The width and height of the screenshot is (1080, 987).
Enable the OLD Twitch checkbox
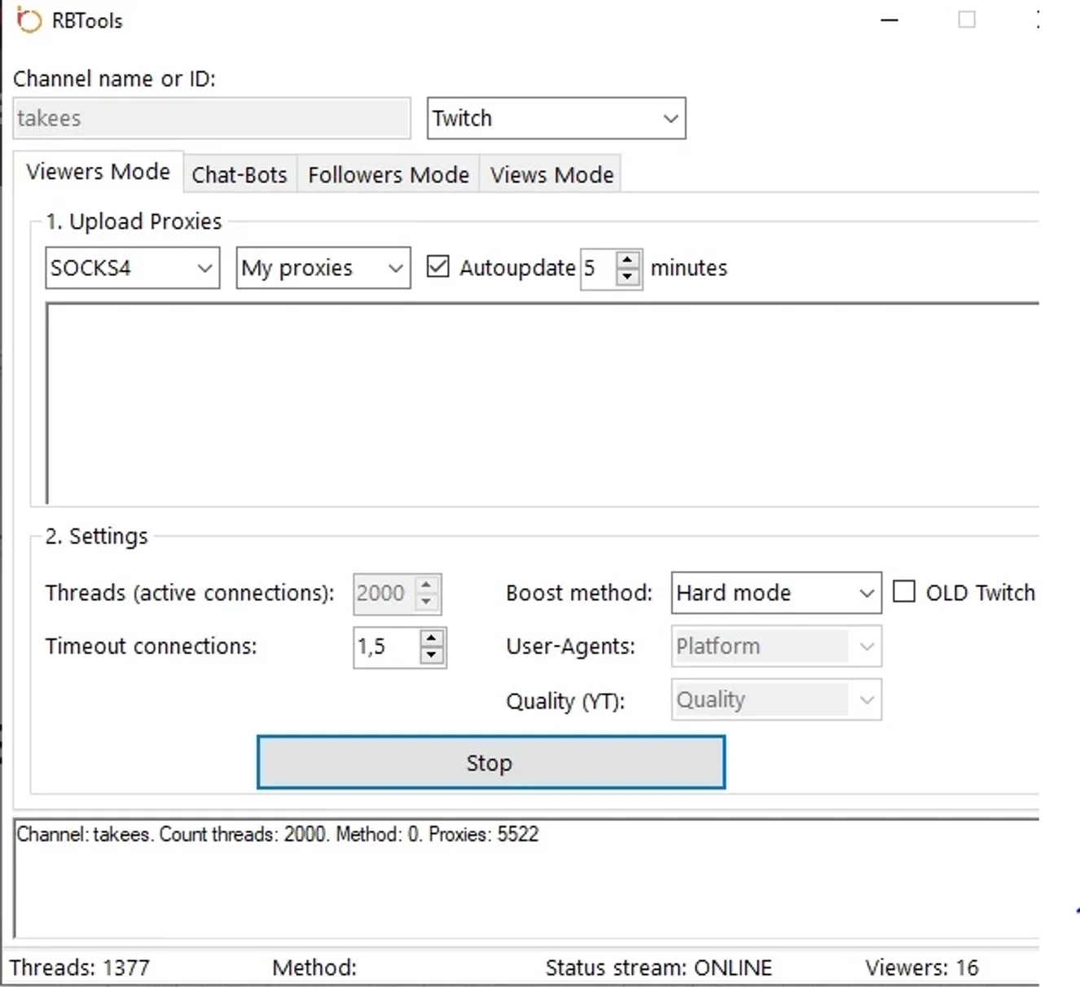coord(904,591)
